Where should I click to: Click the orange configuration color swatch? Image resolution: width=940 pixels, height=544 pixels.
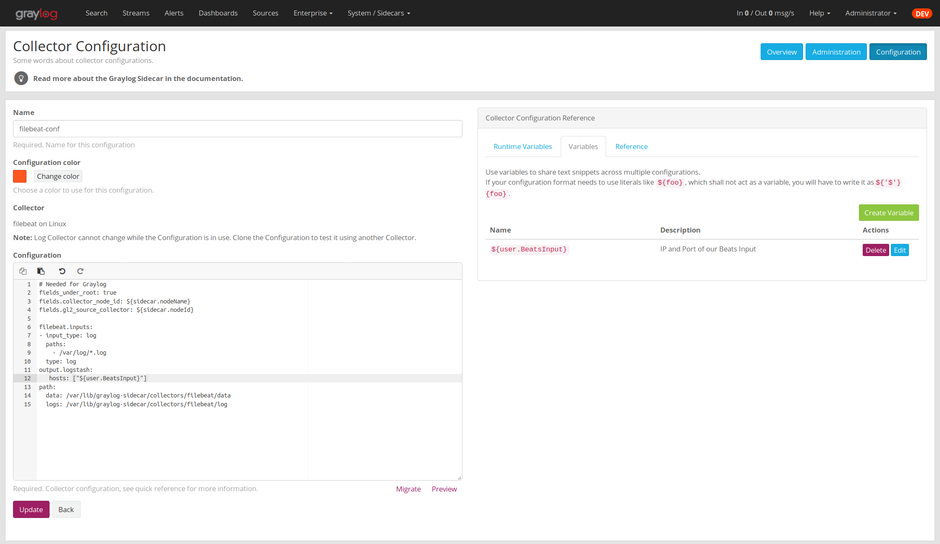point(20,176)
